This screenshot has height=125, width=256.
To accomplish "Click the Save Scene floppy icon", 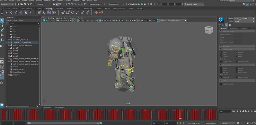I will [x=25, y=4].
